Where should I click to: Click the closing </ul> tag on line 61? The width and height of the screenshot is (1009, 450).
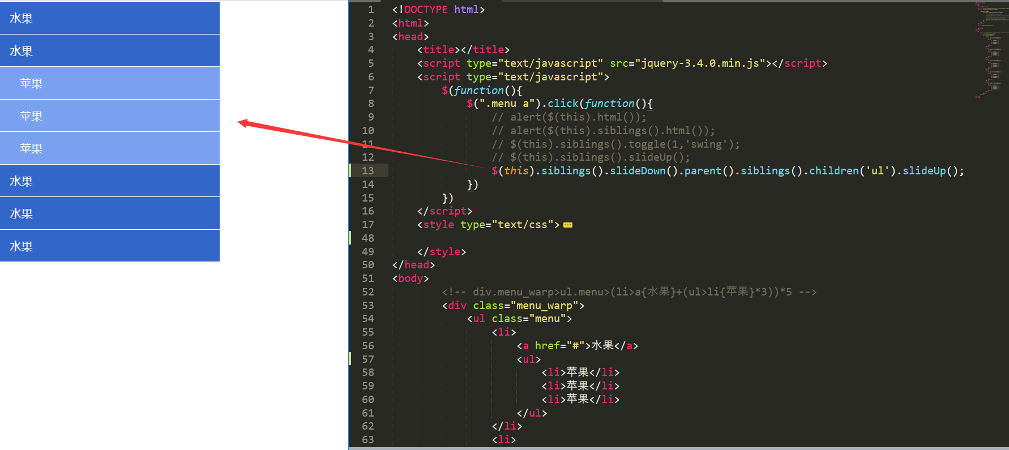coord(532,413)
